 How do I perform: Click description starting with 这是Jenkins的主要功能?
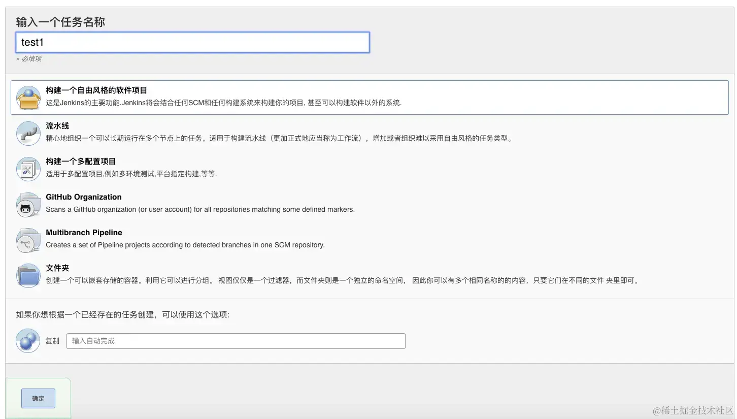point(224,103)
